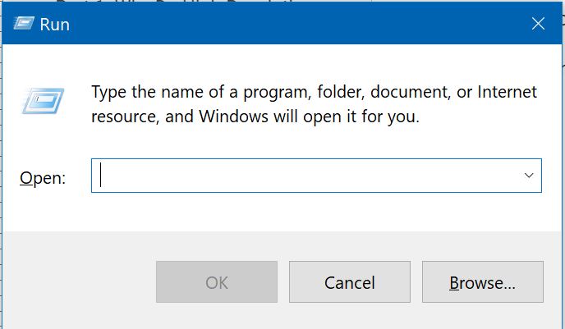
Task: Close the Run dialog with the X
Action: (x=538, y=24)
